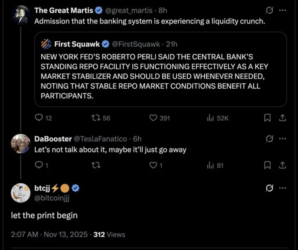Image resolution: width=298 pixels, height=250 pixels.
Task: View analytics showing 52K views
Action: [210, 118]
